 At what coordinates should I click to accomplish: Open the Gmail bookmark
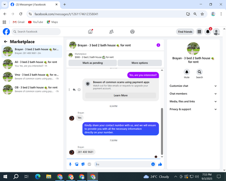pyautogui.click(x=19, y=22)
